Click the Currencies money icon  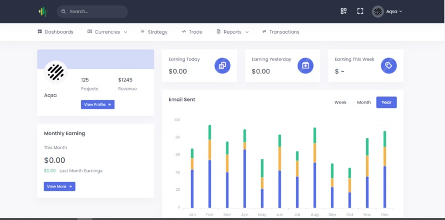coord(89,31)
